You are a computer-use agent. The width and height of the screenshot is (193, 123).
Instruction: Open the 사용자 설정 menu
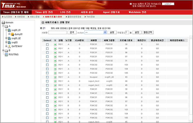click(x=87, y=12)
